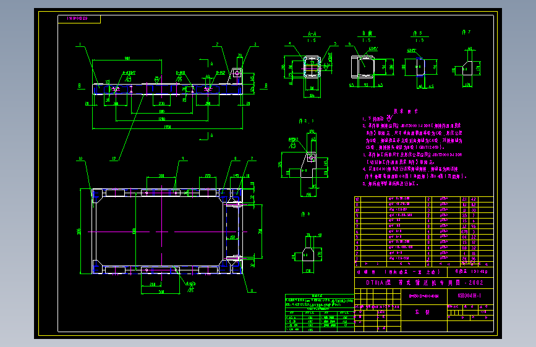Select the '900' dimension above the elevation view
This screenshot has height=347, width=536.
coord(127,59)
